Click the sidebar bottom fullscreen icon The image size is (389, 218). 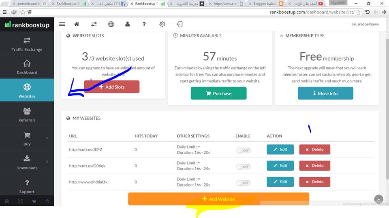[x=20, y=201]
